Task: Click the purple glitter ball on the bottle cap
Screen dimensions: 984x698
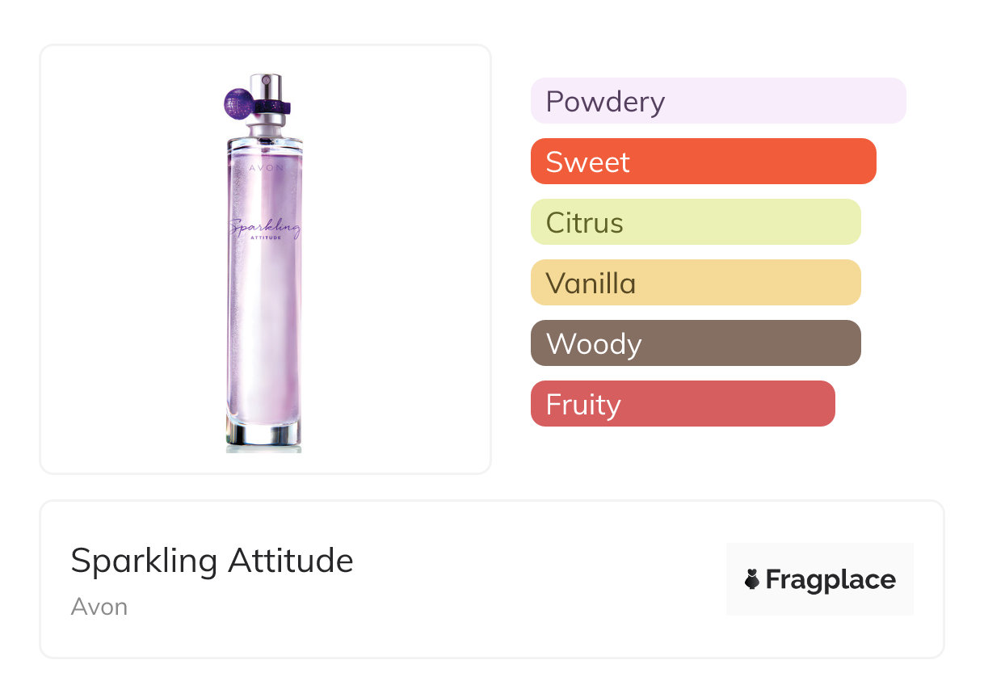Action: click(238, 103)
